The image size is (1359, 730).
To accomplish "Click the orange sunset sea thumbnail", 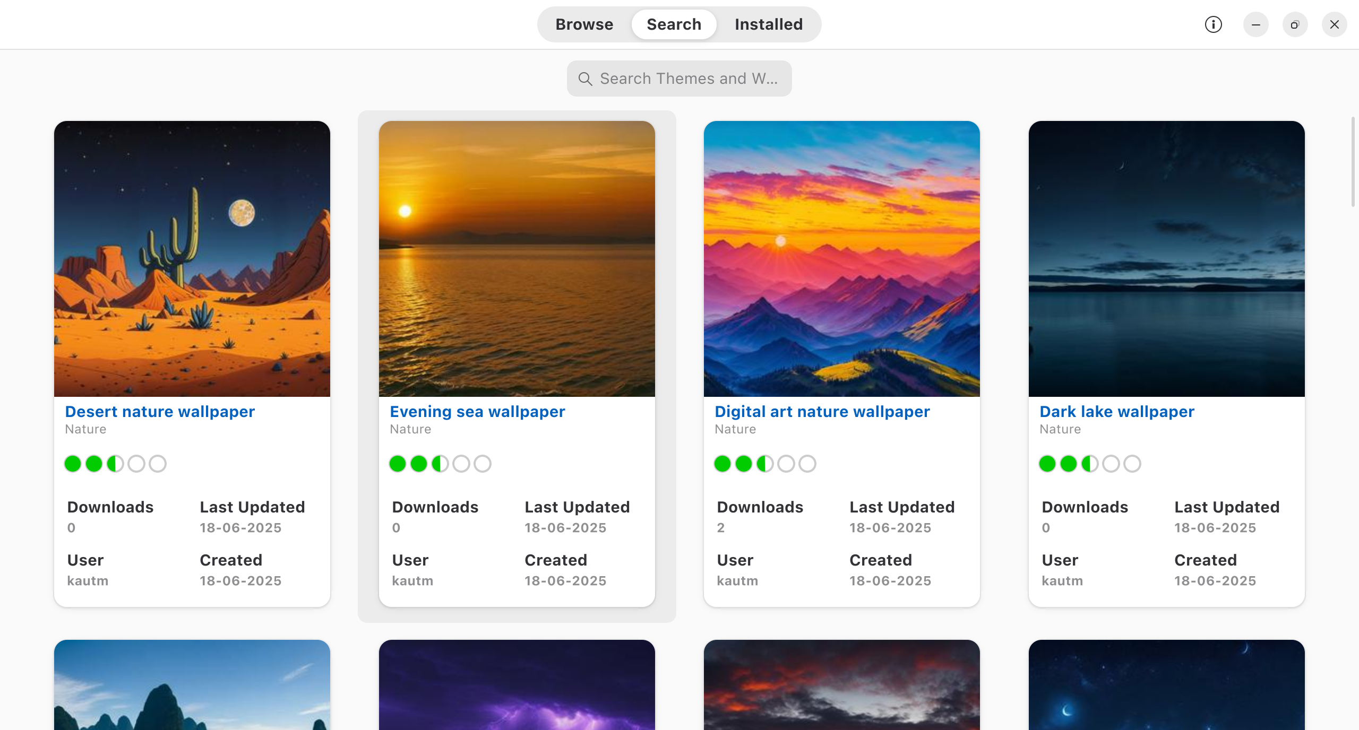I will pos(517,259).
